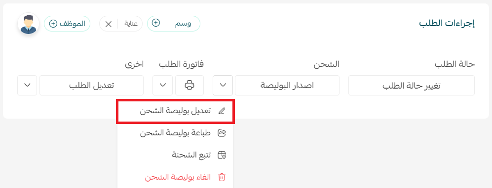
Task: Choose طباعة بوليصة الشحن from the menu
Action: click(x=175, y=133)
